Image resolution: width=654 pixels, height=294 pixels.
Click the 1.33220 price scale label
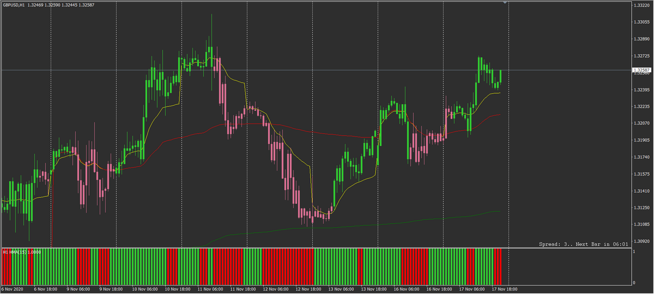tap(641, 5)
